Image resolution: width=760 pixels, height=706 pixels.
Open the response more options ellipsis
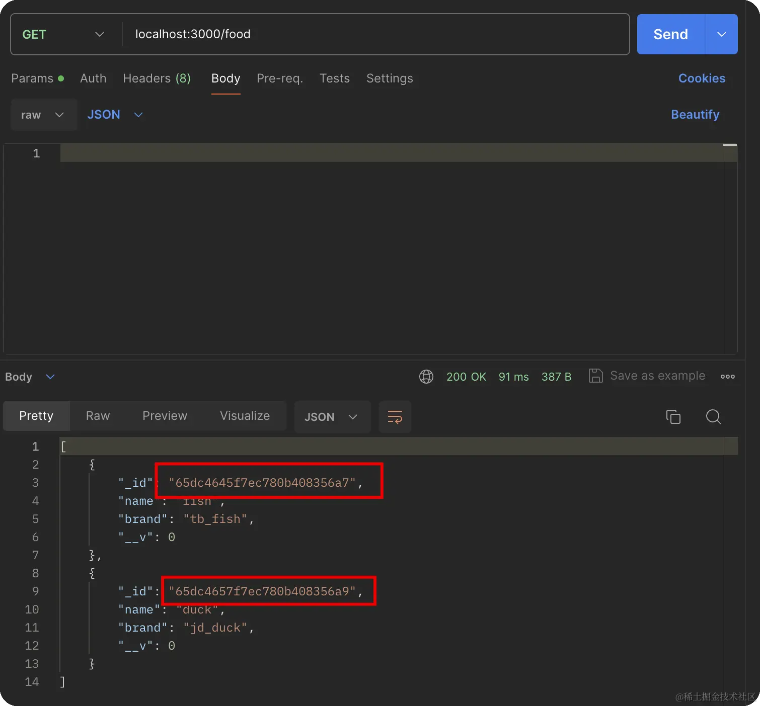(727, 377)
